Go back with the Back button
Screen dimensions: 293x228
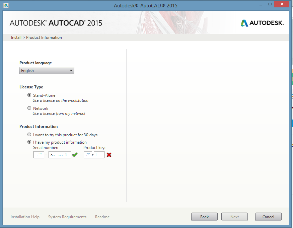pyautogui.click(x=204, y=217)
